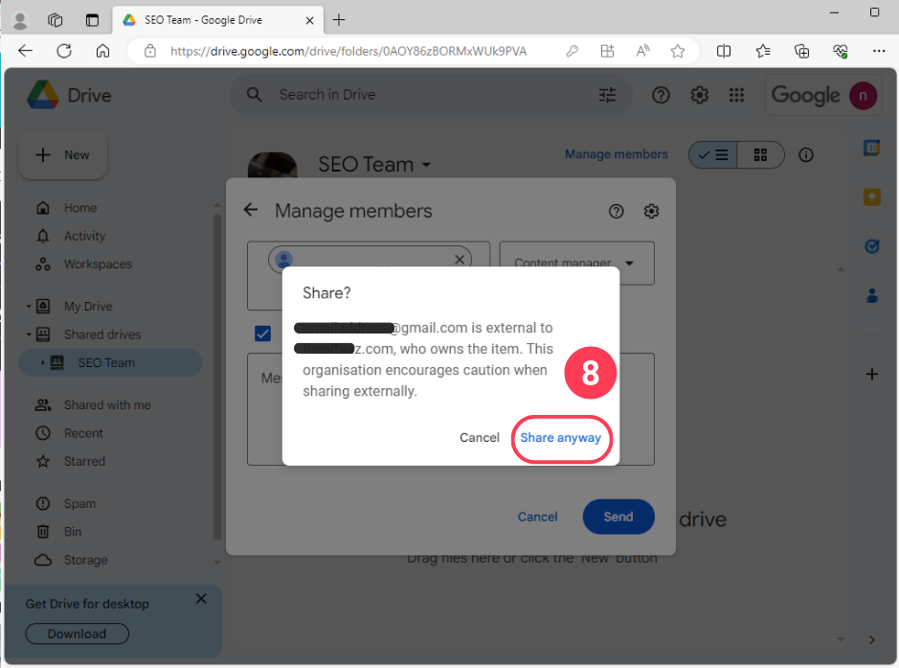Open Google Keep from the side panel
This screenshot has height=668, width=899.
[x=871, y=196]
